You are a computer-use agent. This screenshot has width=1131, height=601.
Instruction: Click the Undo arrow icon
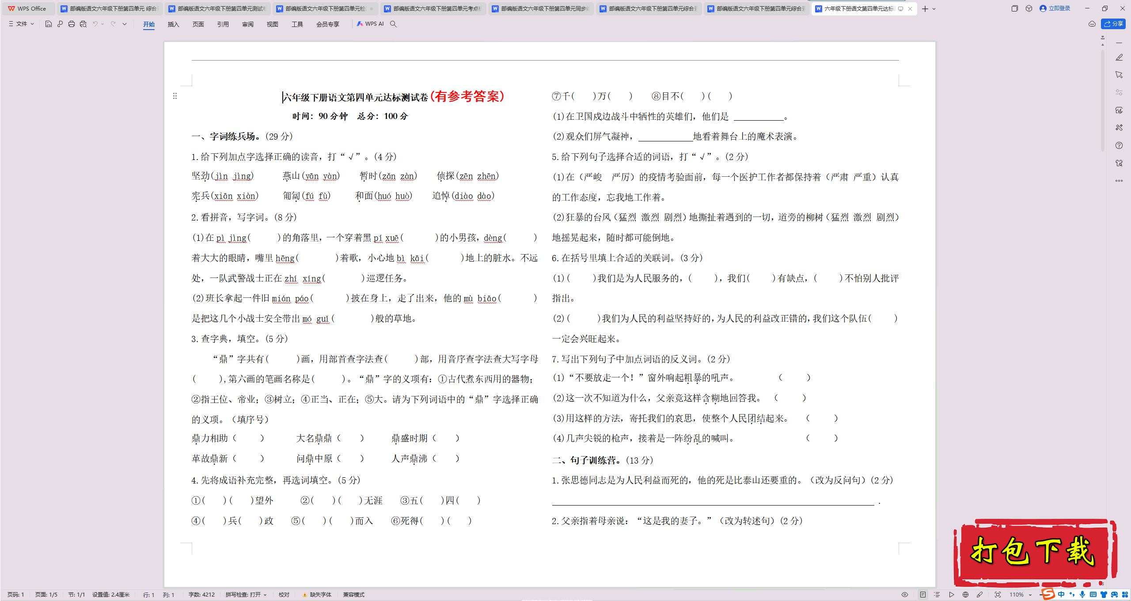(95, 24)
